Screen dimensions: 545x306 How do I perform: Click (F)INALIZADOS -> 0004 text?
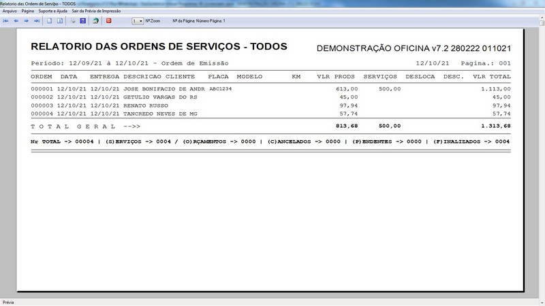coord(471,141)
